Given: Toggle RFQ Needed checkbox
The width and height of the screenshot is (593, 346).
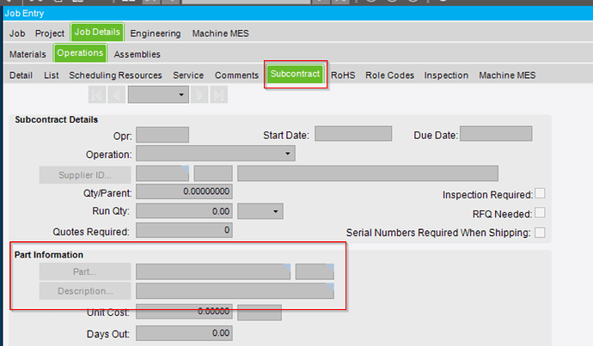Looking at the screenshot, I should click(x=540, y=213).
